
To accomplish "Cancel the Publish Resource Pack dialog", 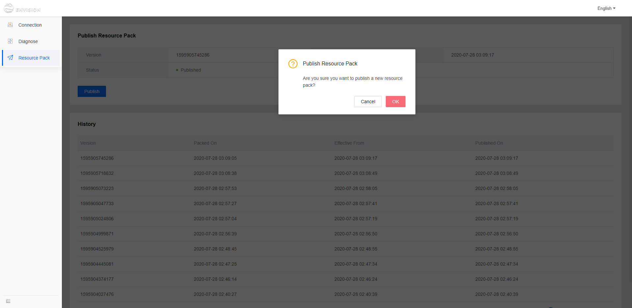I will coord(368,102).
